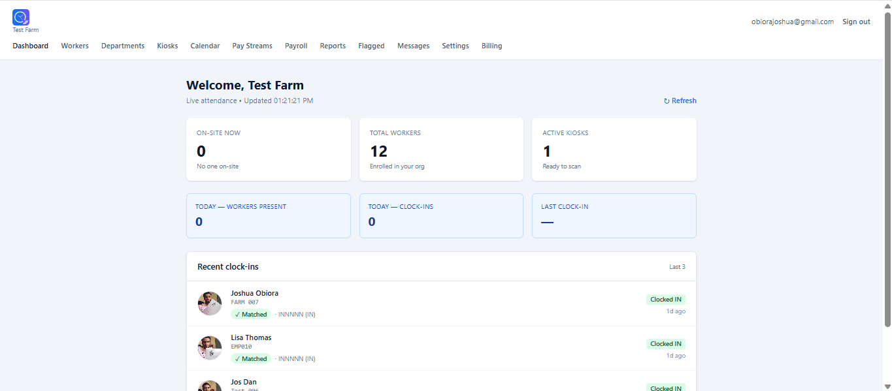Click the Live attendance updated timestamp
Screen dimensions: 892x391
[250, 101]
